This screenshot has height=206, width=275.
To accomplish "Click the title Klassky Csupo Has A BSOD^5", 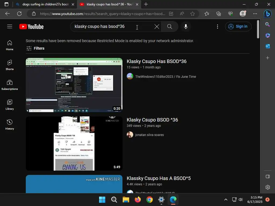I will pos(158,178).
